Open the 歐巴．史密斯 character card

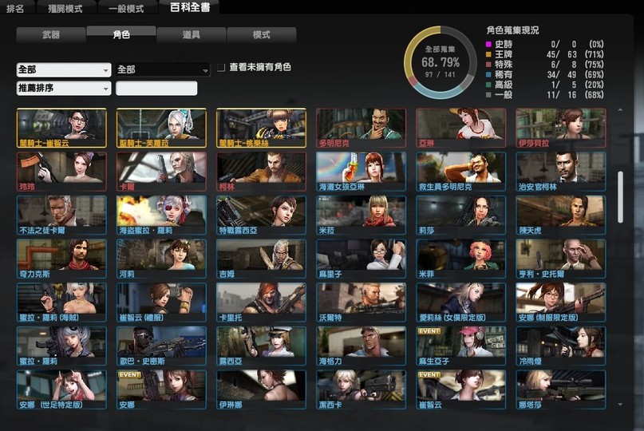pyautogui.click(x=161, y=346)
